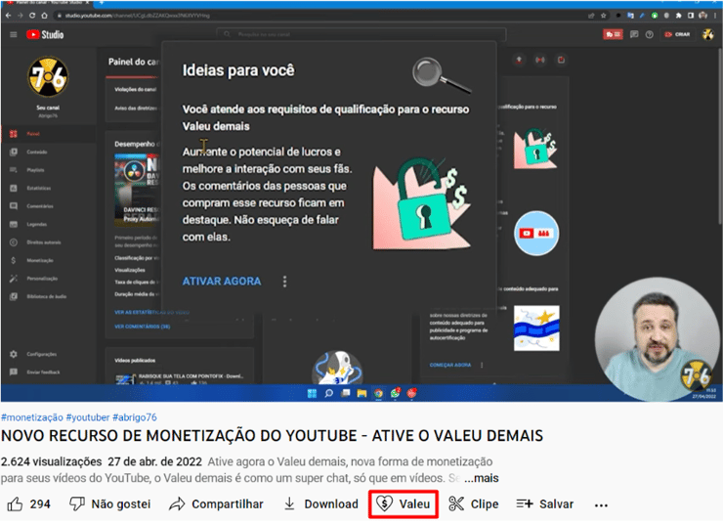The image size is (723, 525).
Task: Click the channel avatar with 76 logo
Action: point(48,76)
